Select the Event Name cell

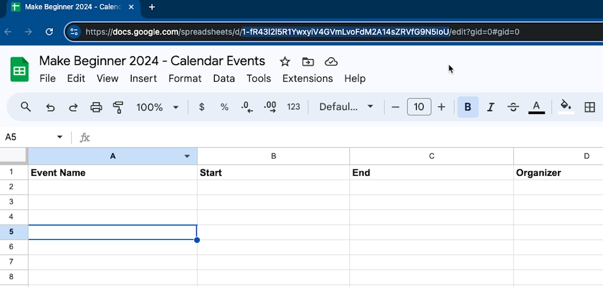pos(113,172)
